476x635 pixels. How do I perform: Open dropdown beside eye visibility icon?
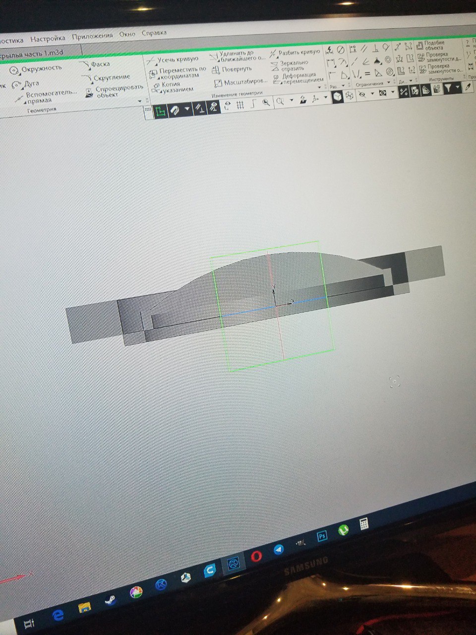(x=372, y=94)
